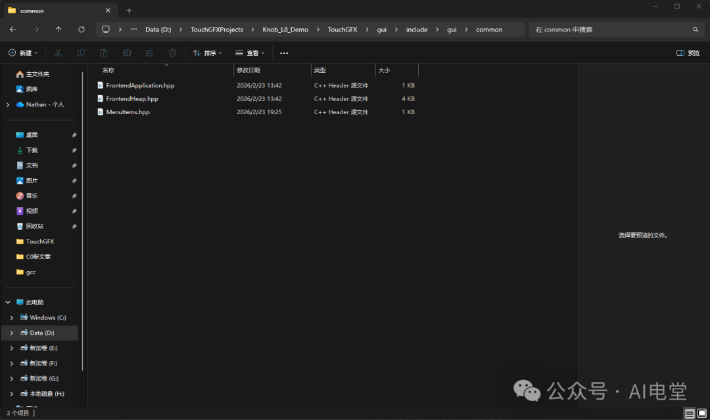Viewport: 710px width, 420px height.
Task: Navigate to include in breadcrumb
Action: click(417, 30)
